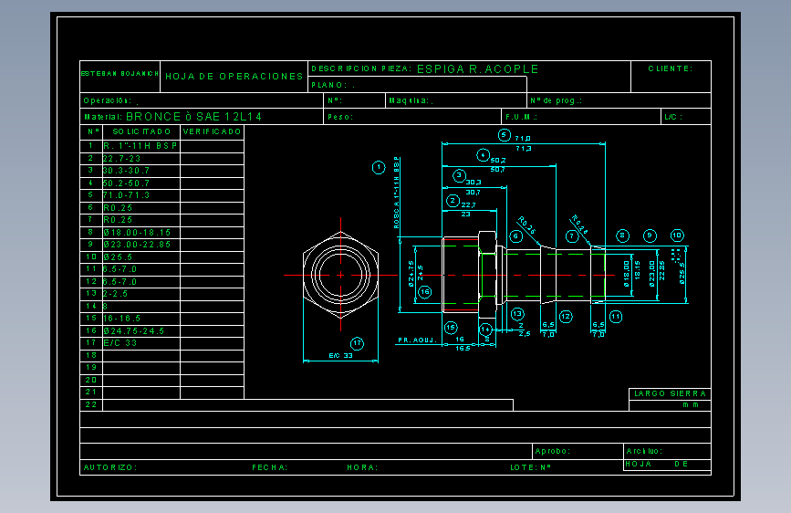Select the Ø25,5 dimension on the right
Screen dimensions: 791x513
[682, 273]
